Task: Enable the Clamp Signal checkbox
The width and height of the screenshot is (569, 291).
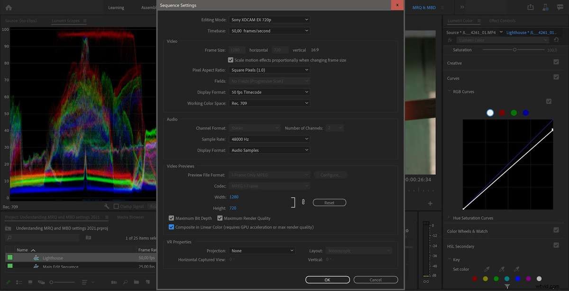Action: (116, 206)
